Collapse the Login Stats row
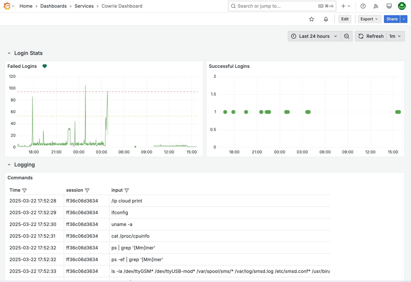The height and width of the screenshot is (282, 411). click(x=9, y=53)
